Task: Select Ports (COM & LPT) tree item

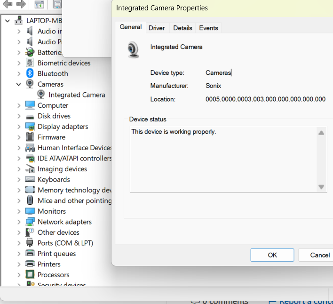Action: [x=65, y=243]
